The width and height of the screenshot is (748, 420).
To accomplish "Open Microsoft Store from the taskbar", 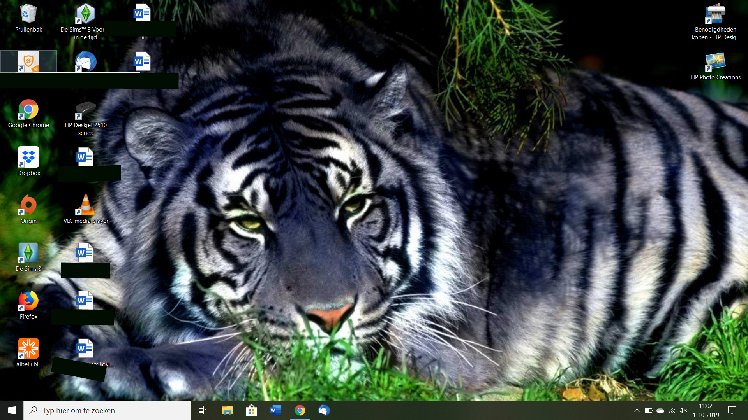I will [x=251, y=410].
